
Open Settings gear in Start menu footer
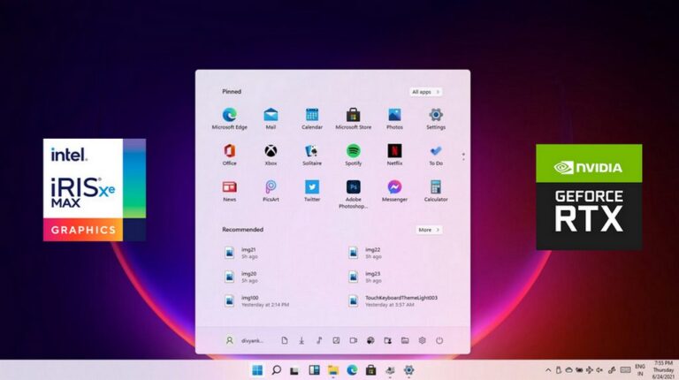click(x=423, y=340)
